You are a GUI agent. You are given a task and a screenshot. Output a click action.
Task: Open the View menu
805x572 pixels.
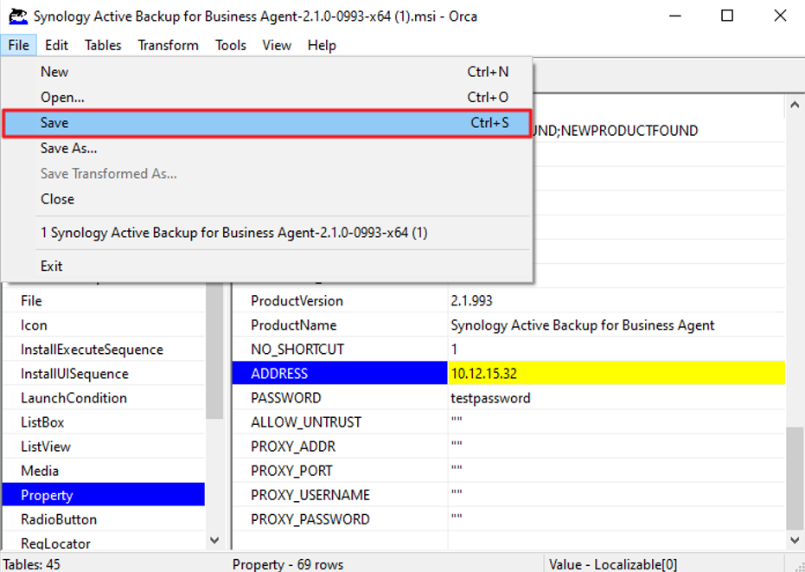coord(277,45)
